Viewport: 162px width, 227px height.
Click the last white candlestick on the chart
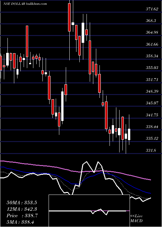tap(129, 134)
